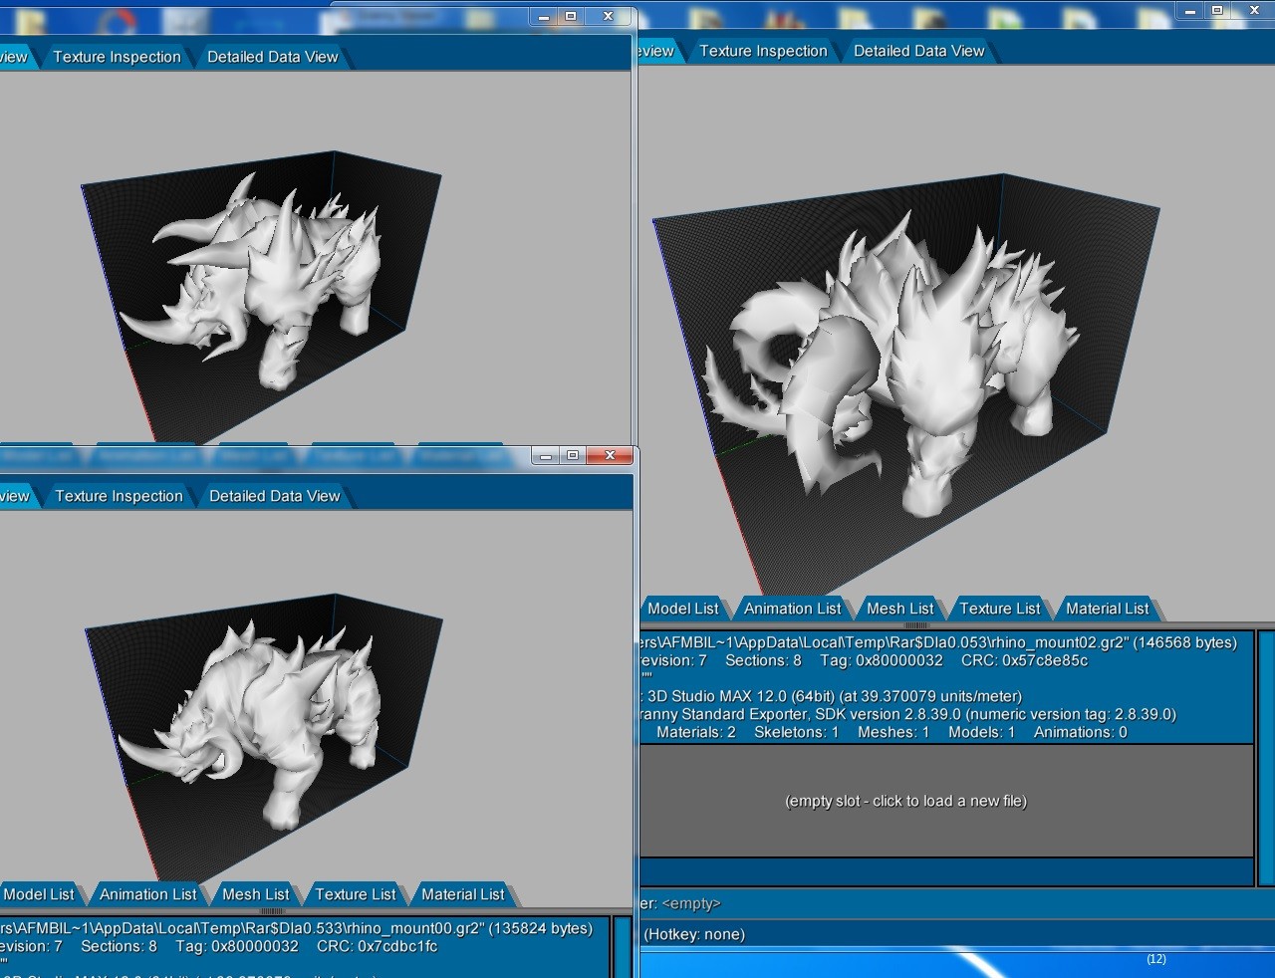Select Material List tab in rhino_mount02 window
Viewport: 1275px width, 978px height.
tap(1107, 609)
